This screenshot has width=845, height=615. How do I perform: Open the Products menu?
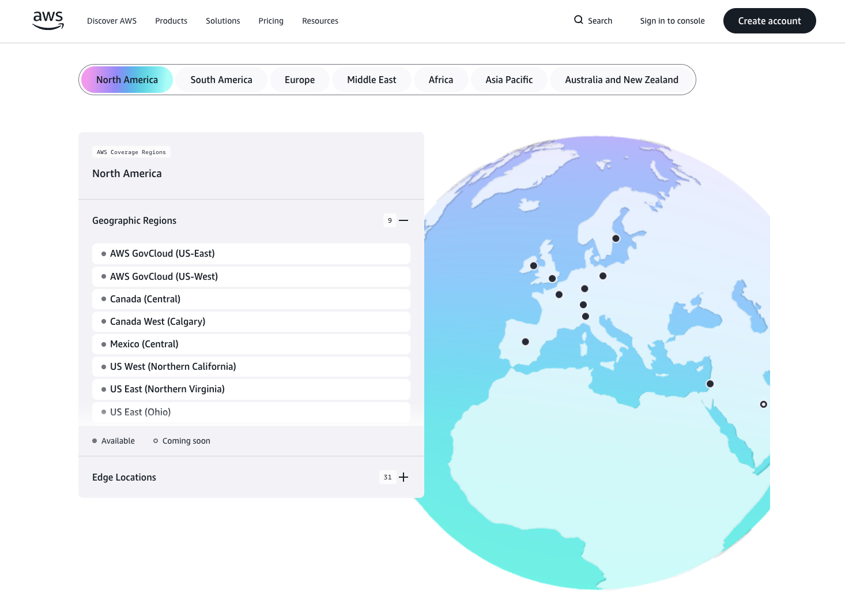click(171, 21)
